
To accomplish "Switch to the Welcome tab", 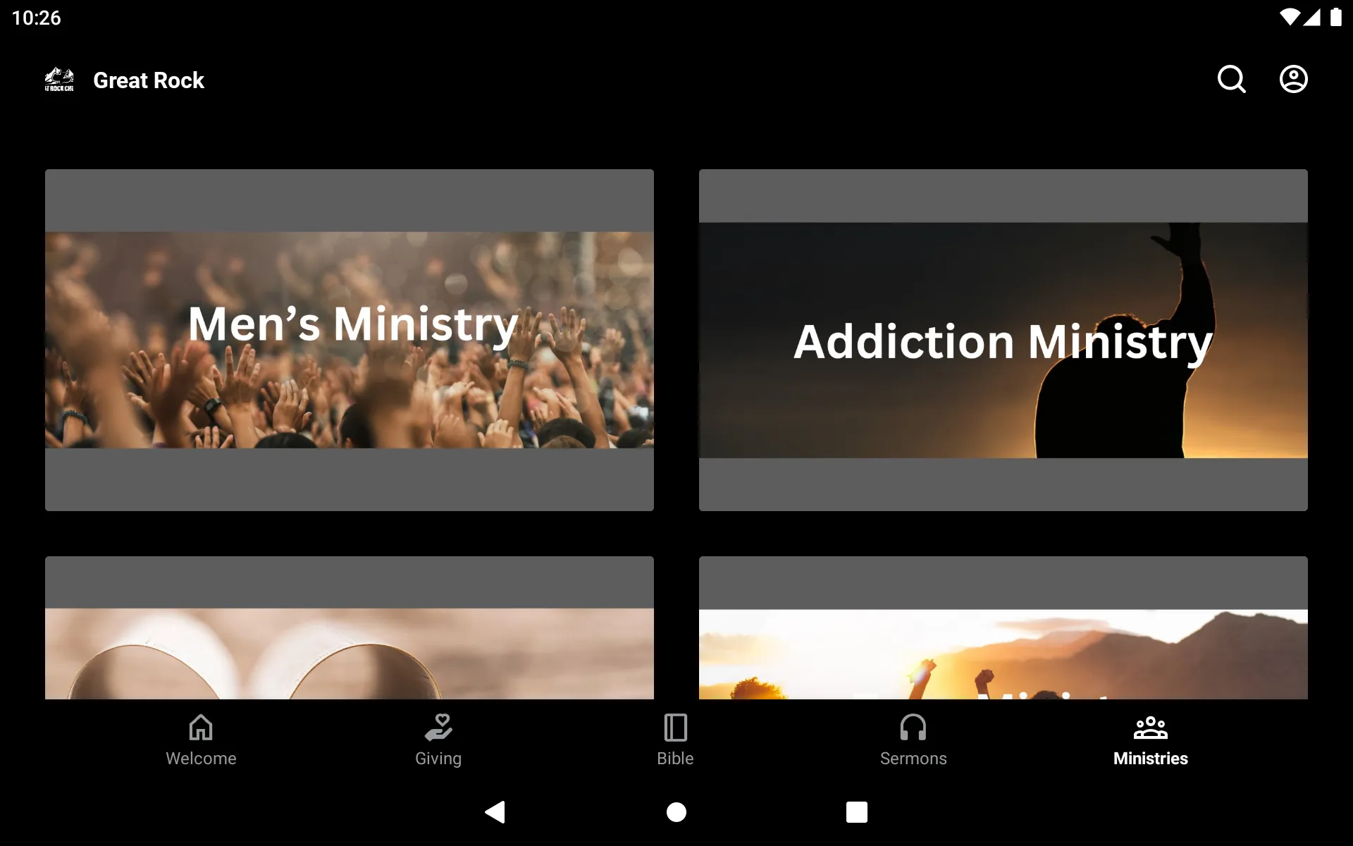I will (x=201, y=739).
